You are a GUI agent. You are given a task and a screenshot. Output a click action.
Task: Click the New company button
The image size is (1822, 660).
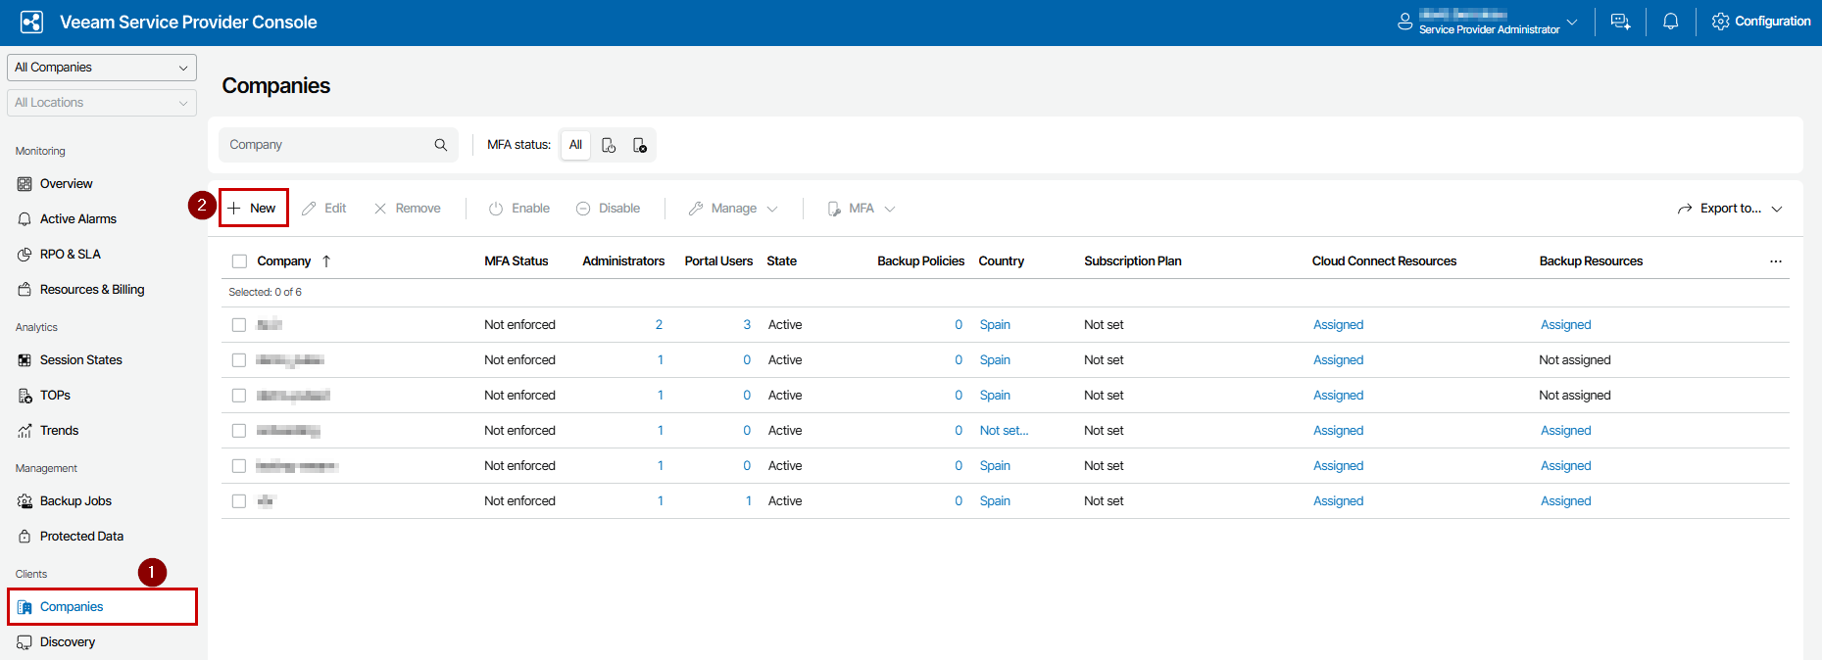click(253, 209)
